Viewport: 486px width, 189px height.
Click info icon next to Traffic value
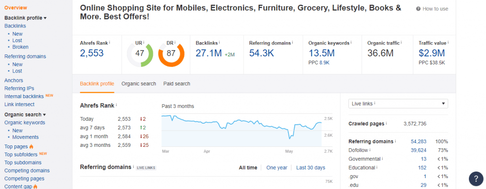448,43
